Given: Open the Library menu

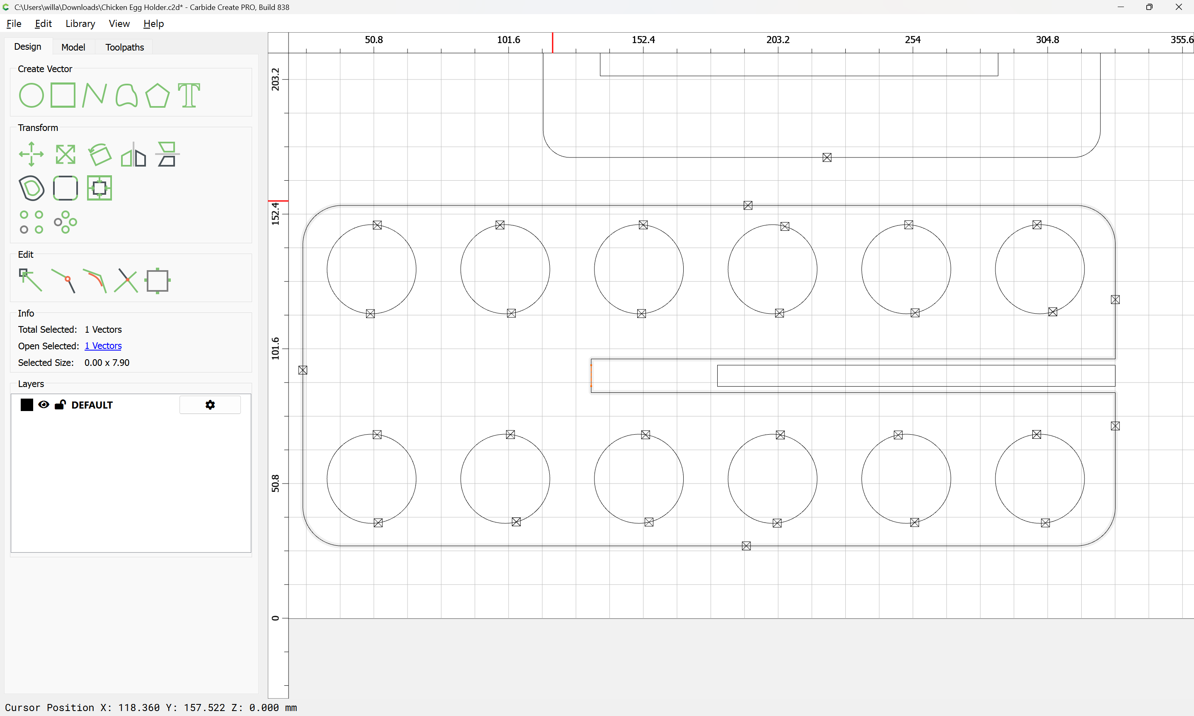Looking at the screenshot, I should [x=80, y=24].
